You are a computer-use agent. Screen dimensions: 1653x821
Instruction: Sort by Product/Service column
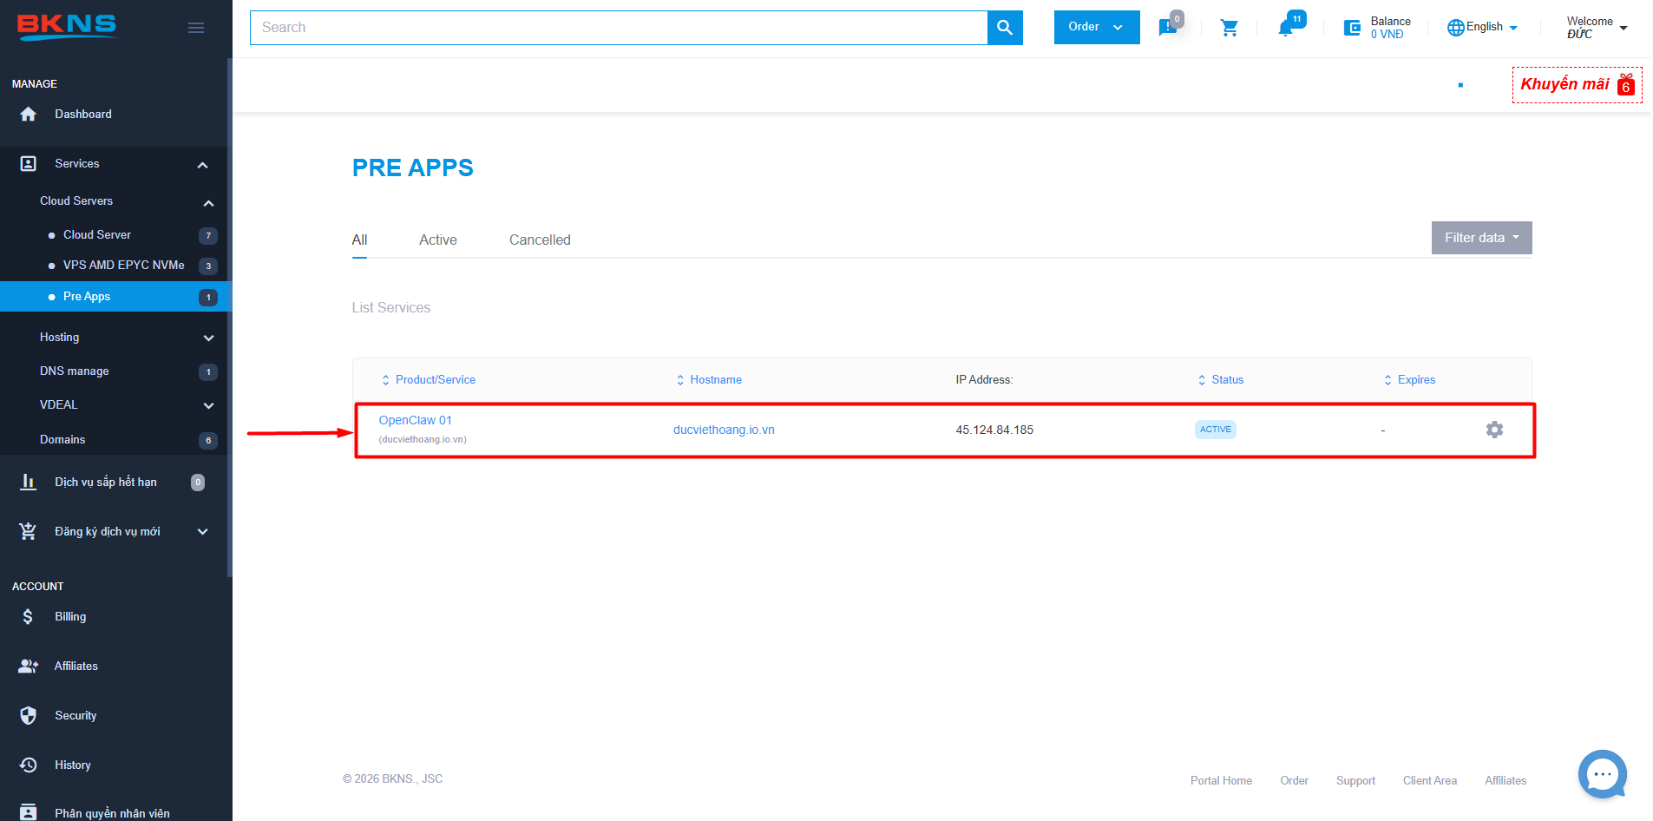[429, 380]
